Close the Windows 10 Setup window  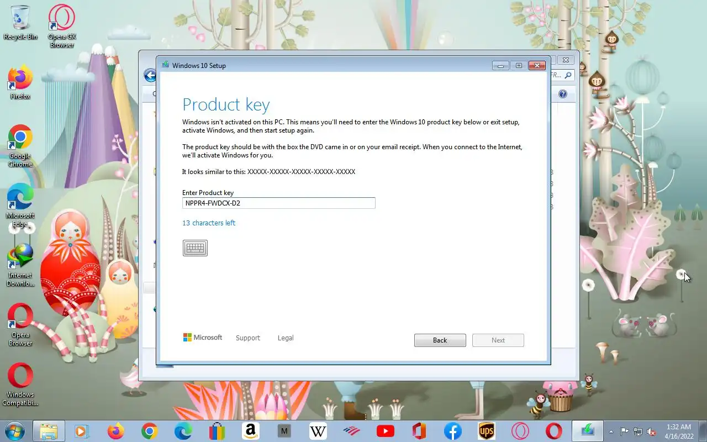pyautogui.click(x=537, y=65)
